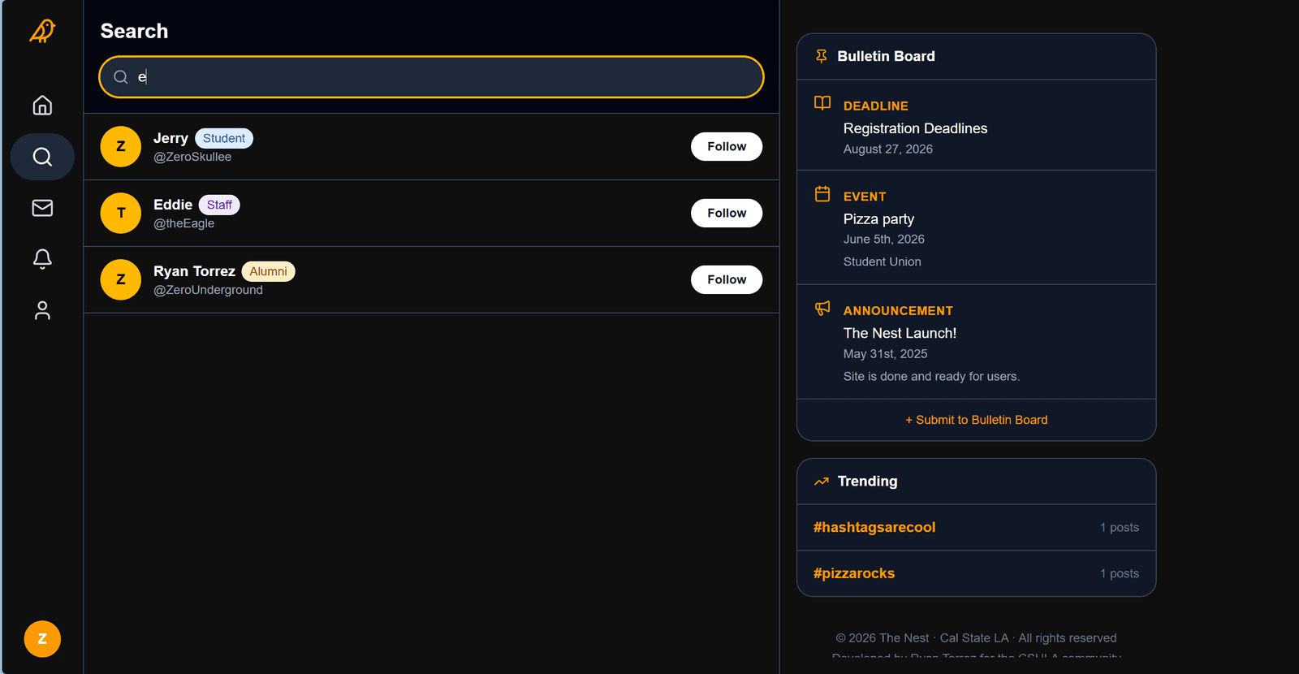Open the Notifications bell icon
This screenshot has width=1299, height=674.
(x=42, y=259)
